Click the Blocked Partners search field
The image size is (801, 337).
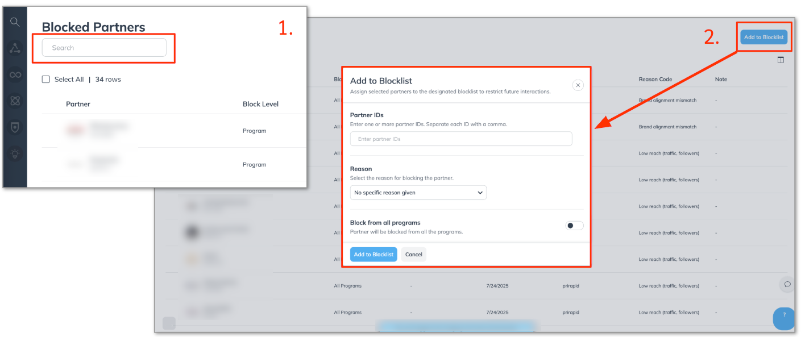pos(104,48)
